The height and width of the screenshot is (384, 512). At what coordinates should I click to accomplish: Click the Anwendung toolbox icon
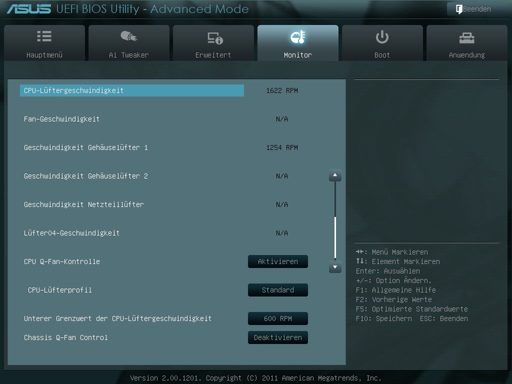tap(466, 38)
